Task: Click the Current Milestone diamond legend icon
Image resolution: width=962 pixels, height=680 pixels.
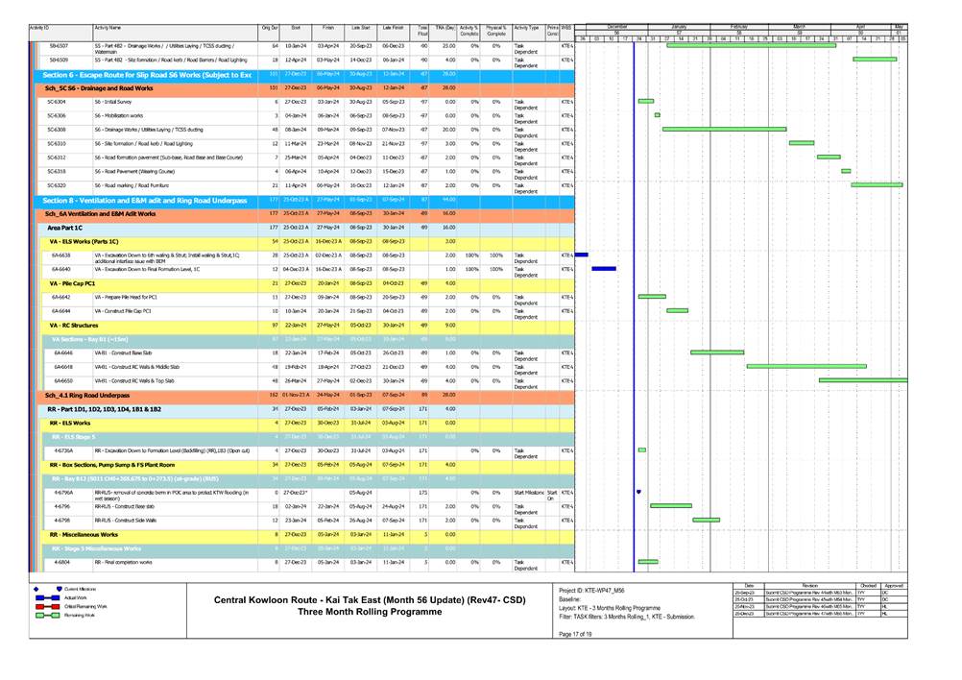Action: click(x=36, y=588)
